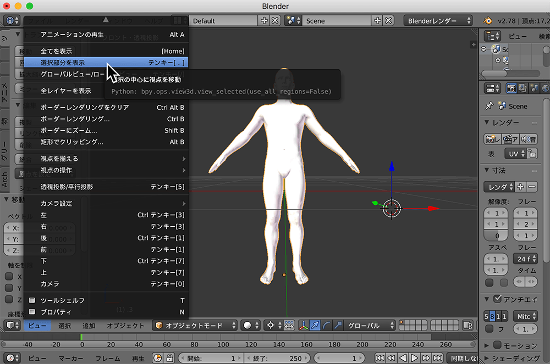Open the Blender Render engine dropdown

click(438, 21)
